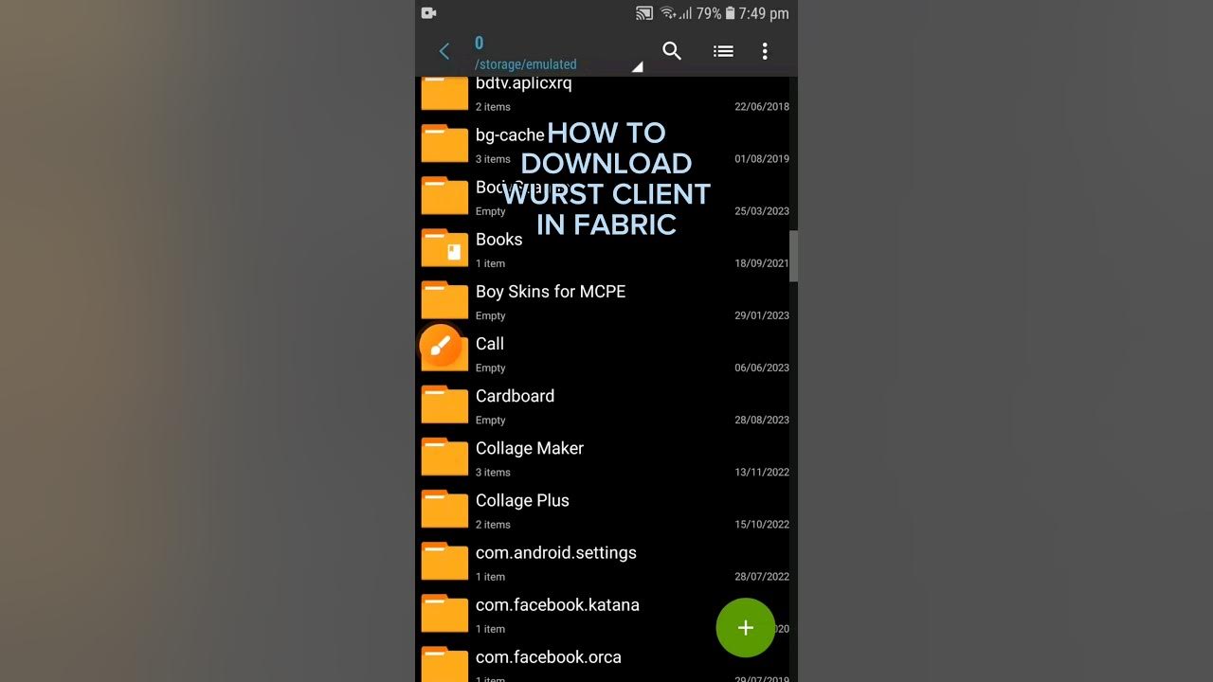
Task: Click date 13/11/2022
Action: coord(762,472)
